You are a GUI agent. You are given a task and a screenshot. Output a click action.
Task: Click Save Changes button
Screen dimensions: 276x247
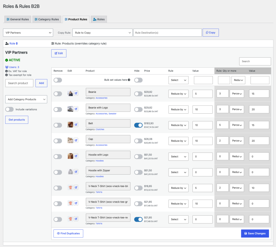pos(255,233)
